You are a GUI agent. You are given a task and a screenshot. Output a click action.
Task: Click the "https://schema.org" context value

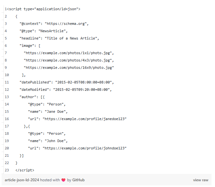point(66,24)
